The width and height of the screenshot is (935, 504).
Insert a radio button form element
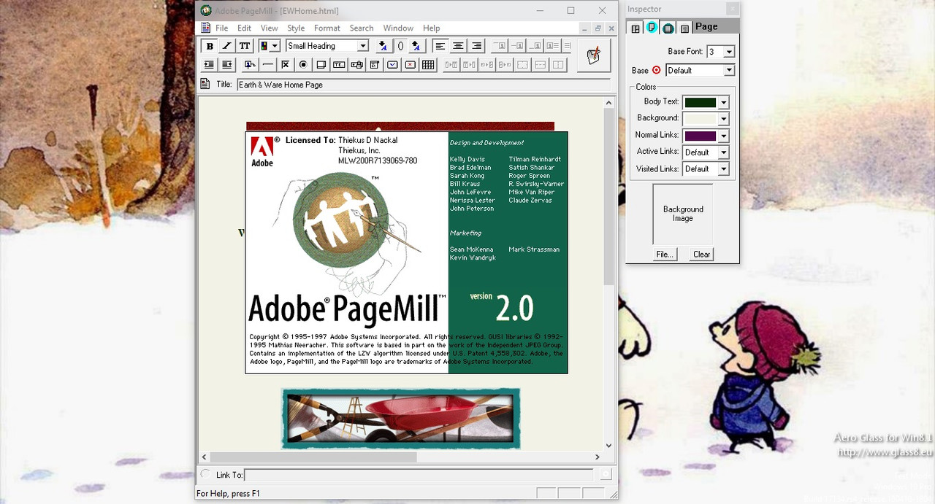(303, 65)
